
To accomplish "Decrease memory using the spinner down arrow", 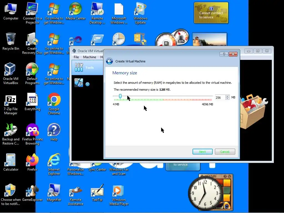I will [227, 99].
